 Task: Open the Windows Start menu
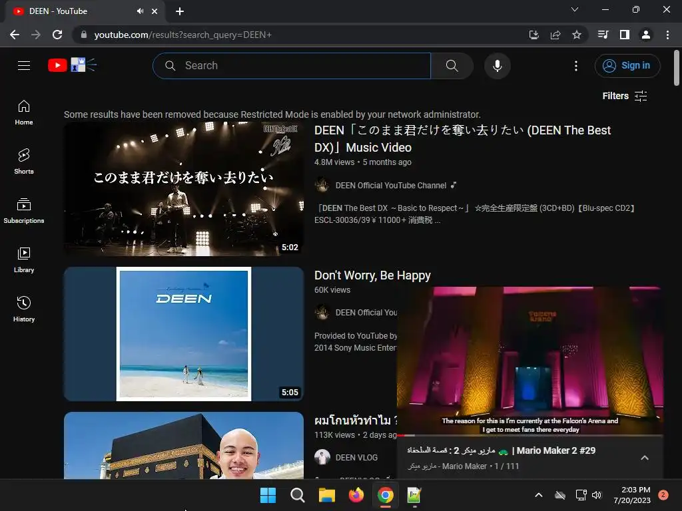pos(268,495)
